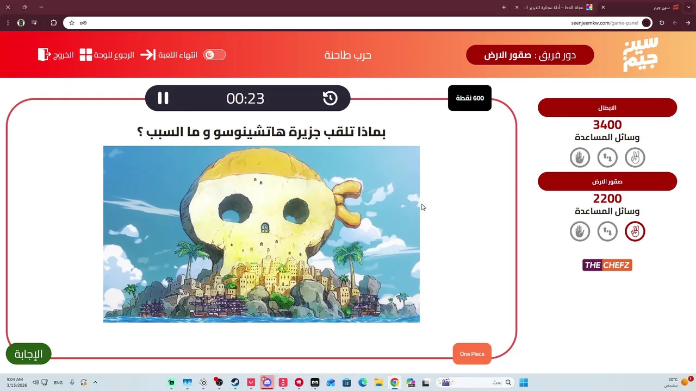Viewport: 696px width, 391px height.
Task: Open the media control icon in the toolbar
Action: click(x=34, y=23)
